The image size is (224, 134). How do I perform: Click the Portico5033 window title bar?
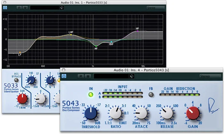point(84,3)
